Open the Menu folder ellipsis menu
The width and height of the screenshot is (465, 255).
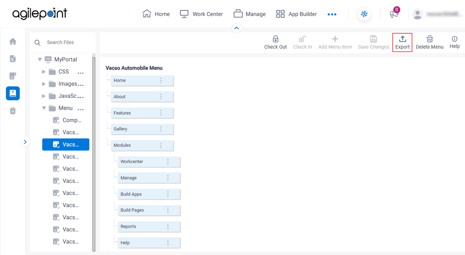[x=81, y=109]
